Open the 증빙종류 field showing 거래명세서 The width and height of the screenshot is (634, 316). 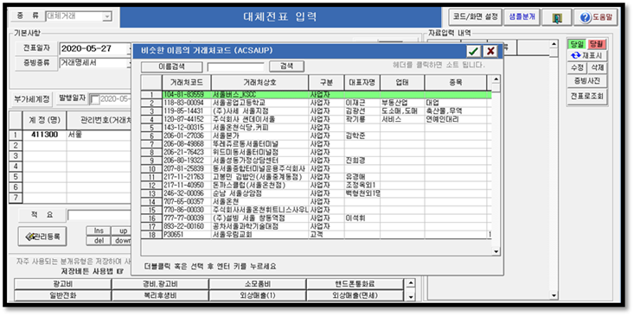point(94,63)
